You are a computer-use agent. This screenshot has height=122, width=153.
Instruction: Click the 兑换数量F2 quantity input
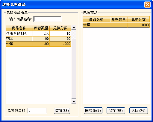[x=37, y=111]
